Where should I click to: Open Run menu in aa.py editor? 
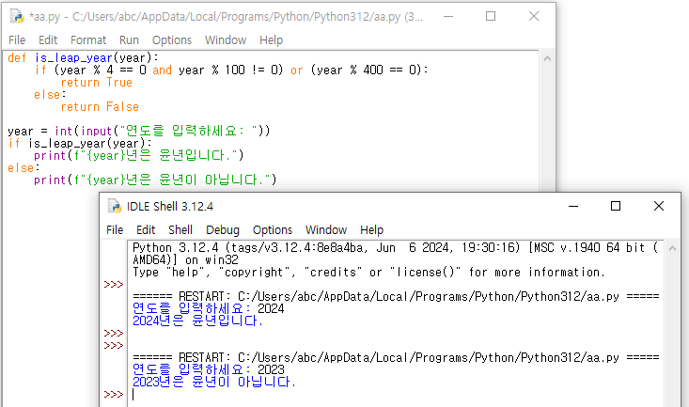pos(129,40)
